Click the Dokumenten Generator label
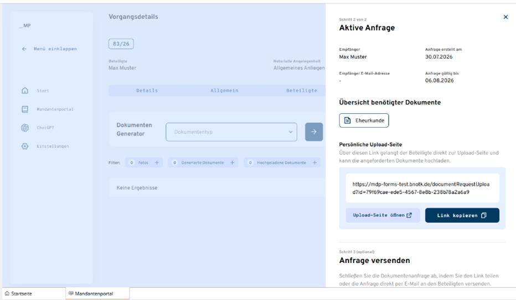Screen dimensions: 516x300 pyautogui.click(x=135, y=129)
